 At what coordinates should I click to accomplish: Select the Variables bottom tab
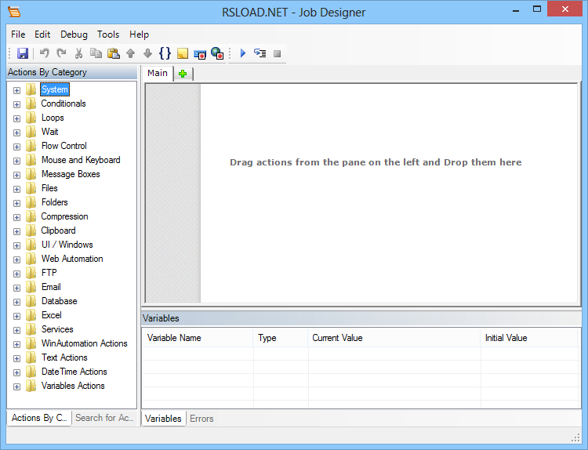[163, 419]
